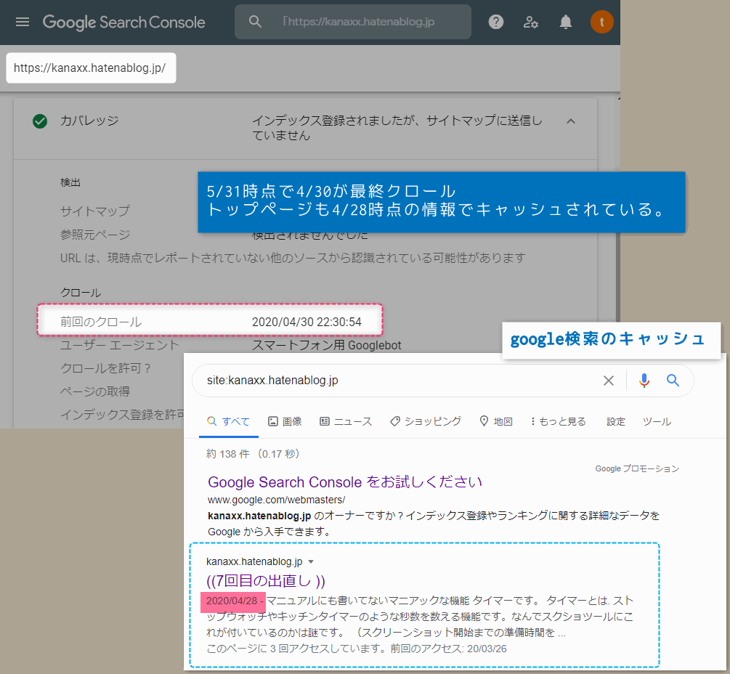Viewport: 730px width, 674px height.
Task: Click the URL inspection search magnifier icon
Action: (x=255, y=21)
